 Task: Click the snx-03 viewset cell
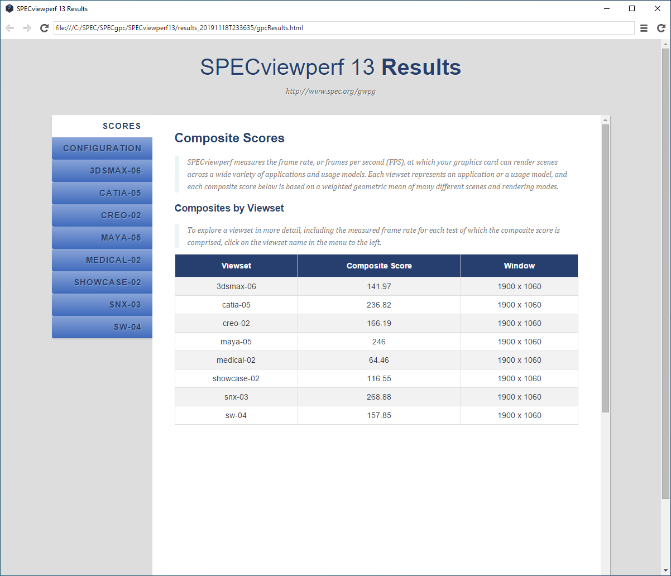(236, 397)
